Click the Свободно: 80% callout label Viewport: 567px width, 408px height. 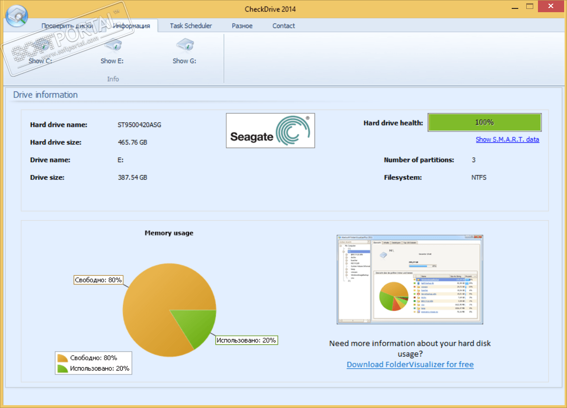pyautogui.click(x=98, y=280)
